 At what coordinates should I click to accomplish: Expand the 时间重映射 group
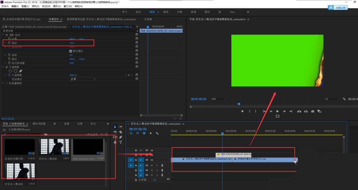[x=3, y=83]
